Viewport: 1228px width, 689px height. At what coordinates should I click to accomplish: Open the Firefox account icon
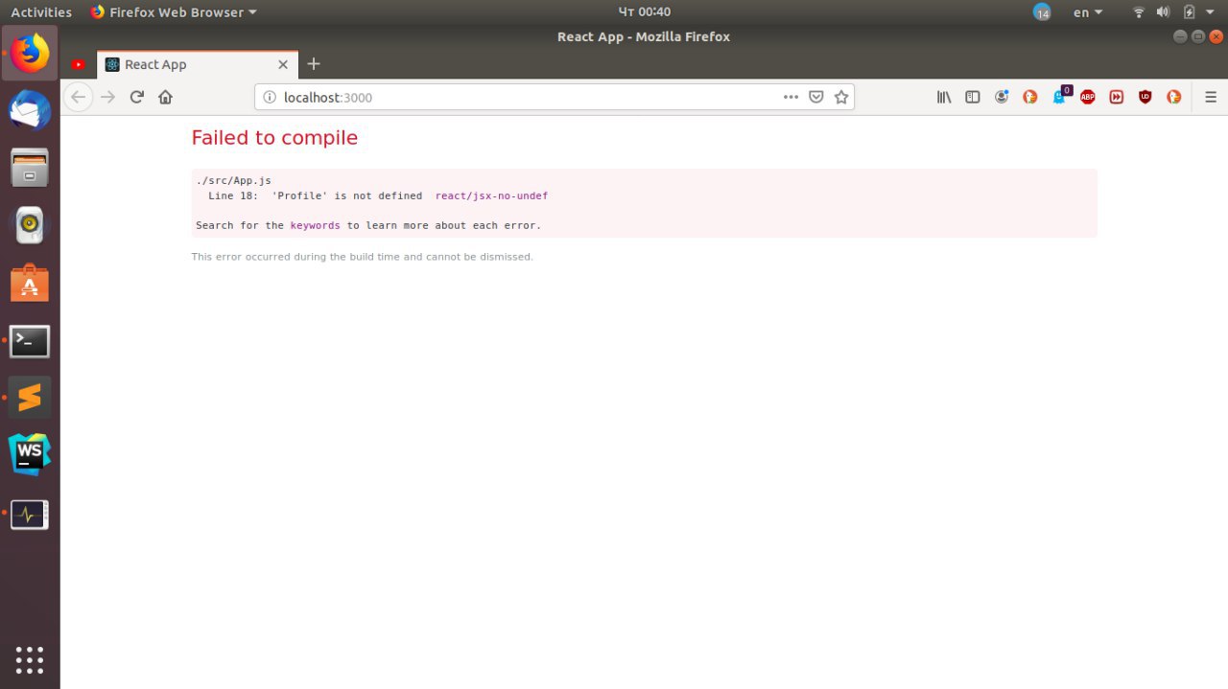coord(1002,97)
